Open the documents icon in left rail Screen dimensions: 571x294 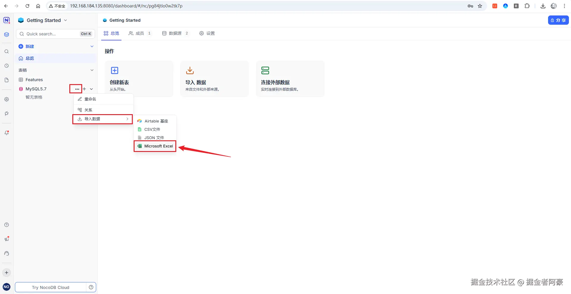(7, 80)
